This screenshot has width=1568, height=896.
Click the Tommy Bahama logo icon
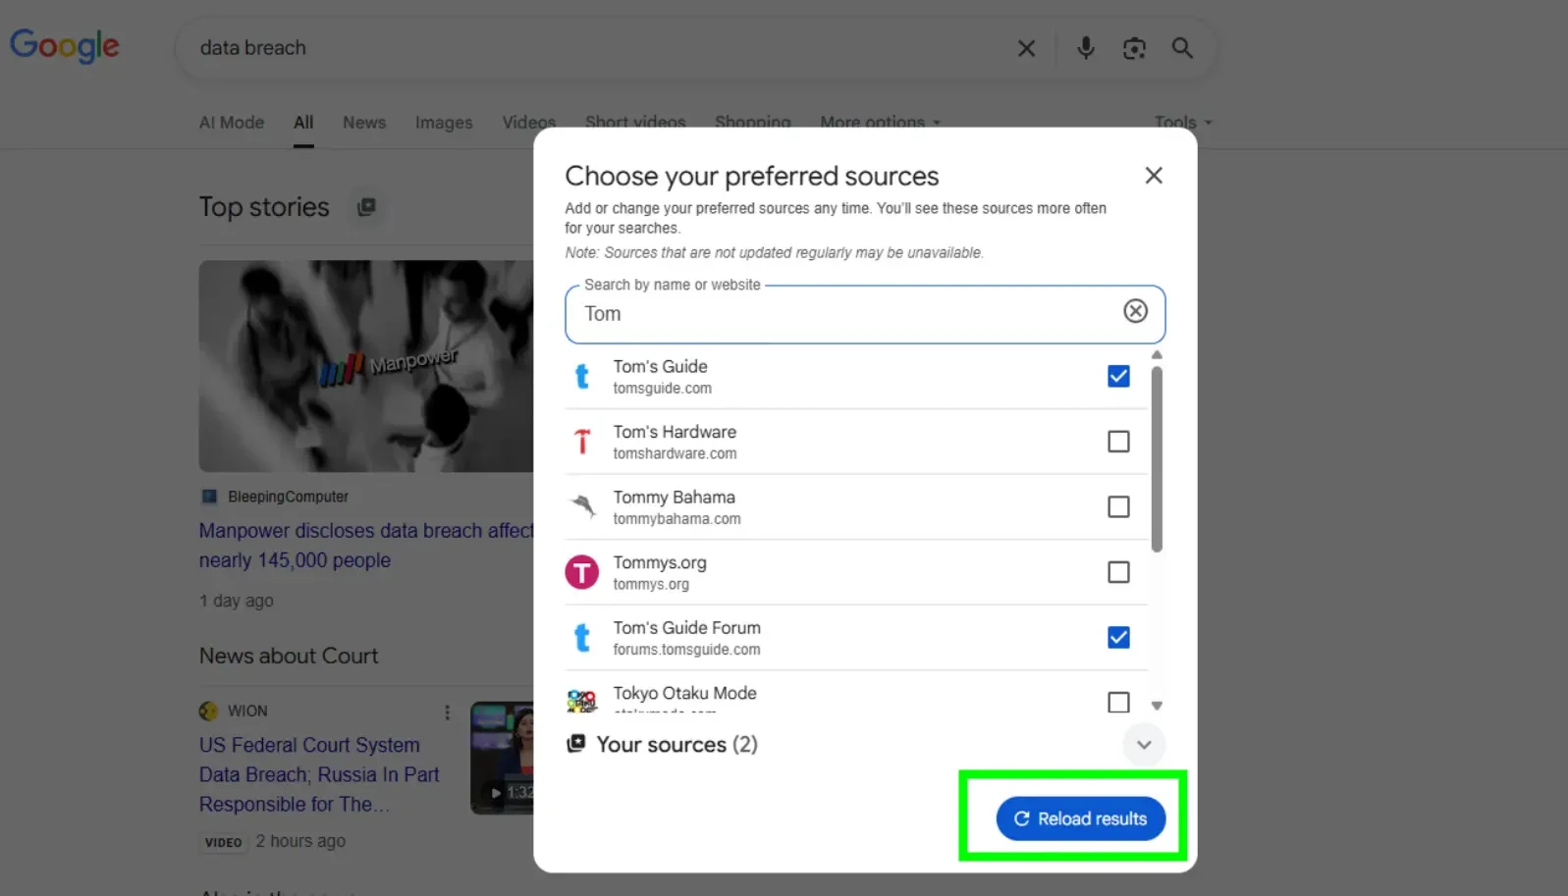coord(582,506)
